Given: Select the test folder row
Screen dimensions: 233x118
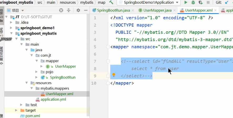Looking at the screenshot, I should click(x=47, y=105).
